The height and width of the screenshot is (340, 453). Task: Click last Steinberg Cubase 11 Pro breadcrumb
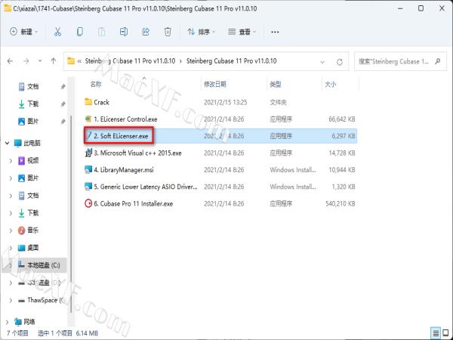(x=232, y=61)
